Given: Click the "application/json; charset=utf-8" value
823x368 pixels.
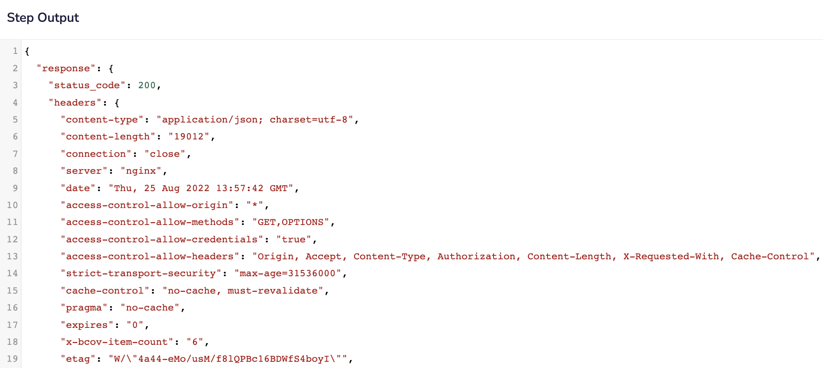Looking at the screenshot, I should pos(255,120).
